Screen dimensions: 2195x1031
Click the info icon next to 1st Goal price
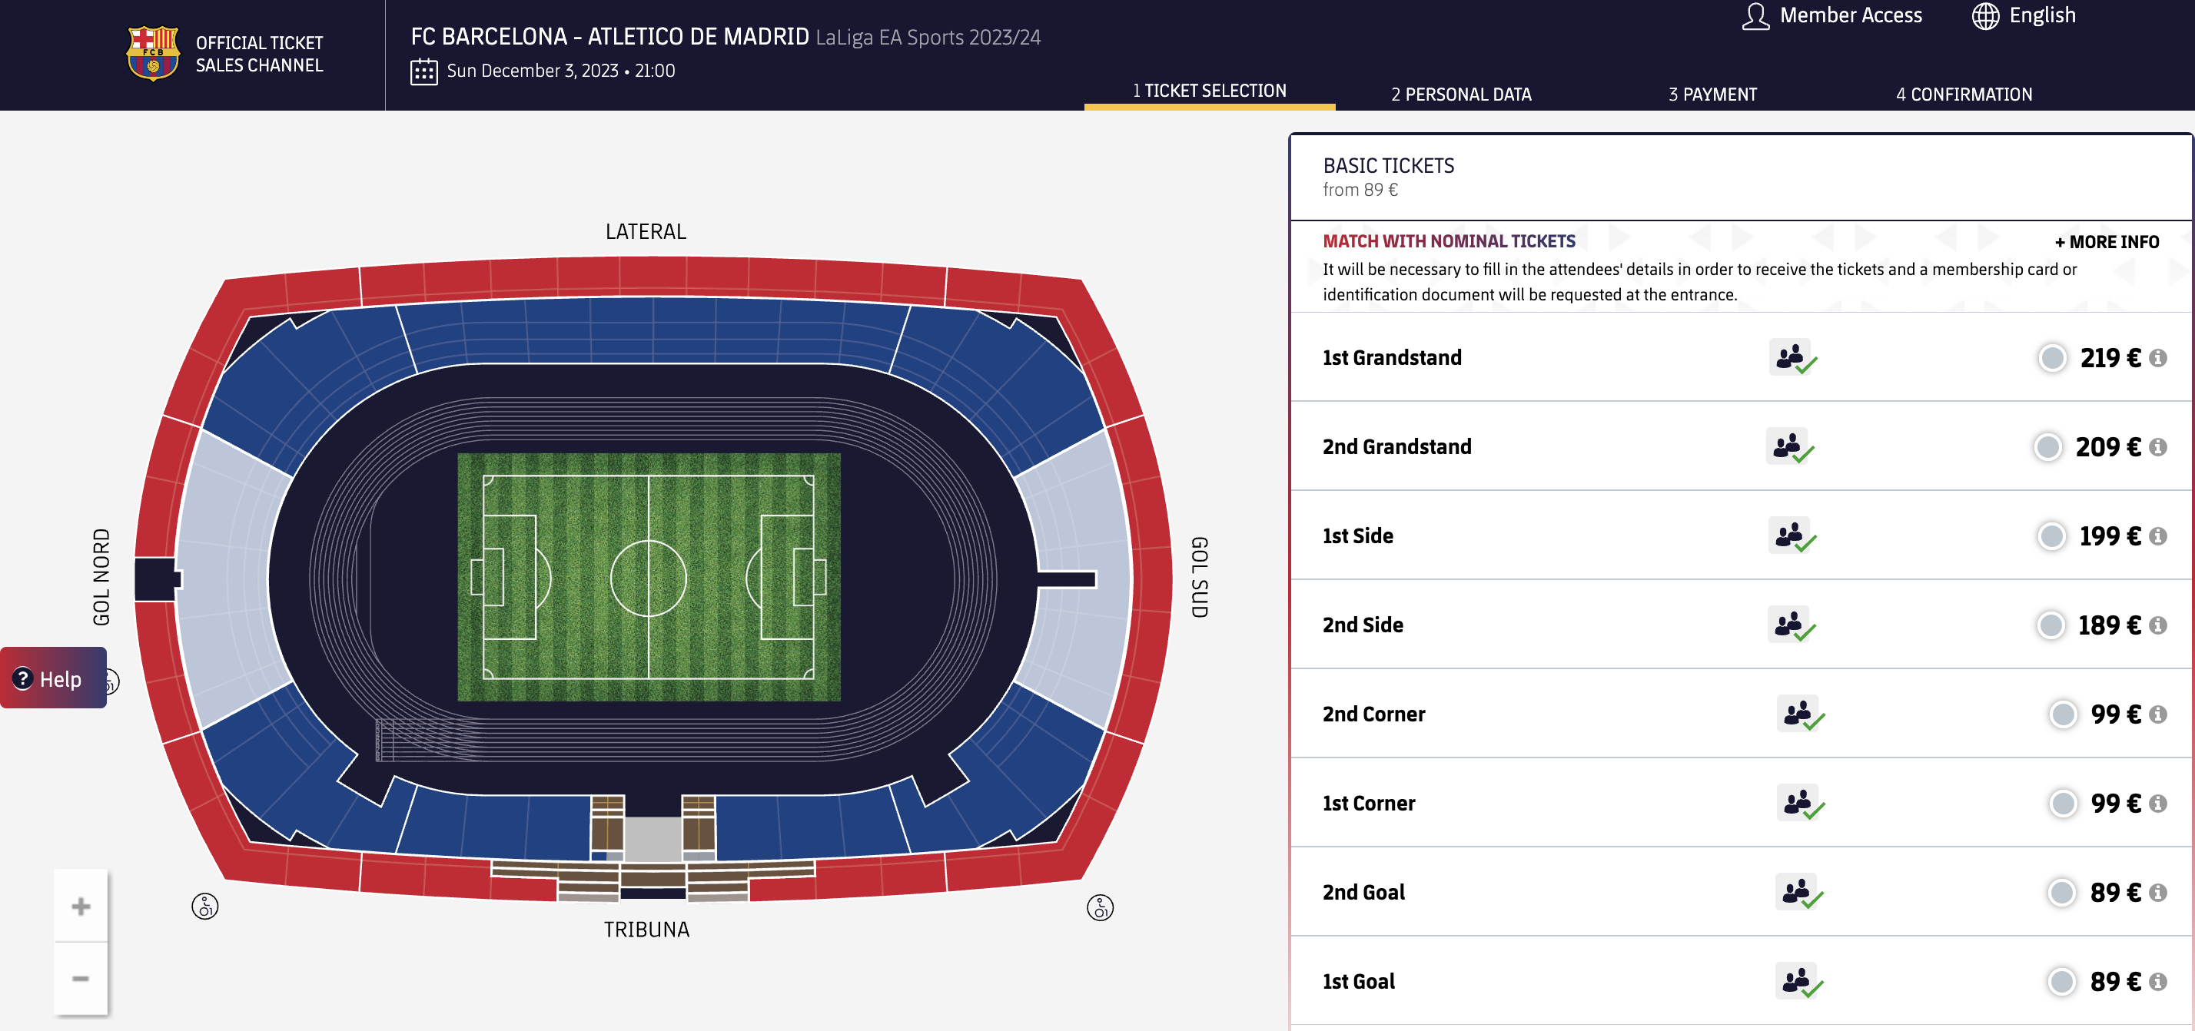coord(2157,982)
